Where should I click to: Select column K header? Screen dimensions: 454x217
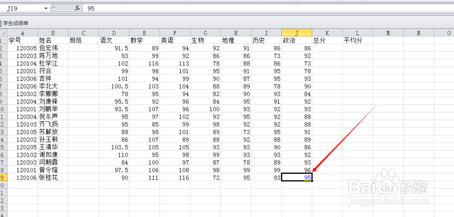[327, 33]
